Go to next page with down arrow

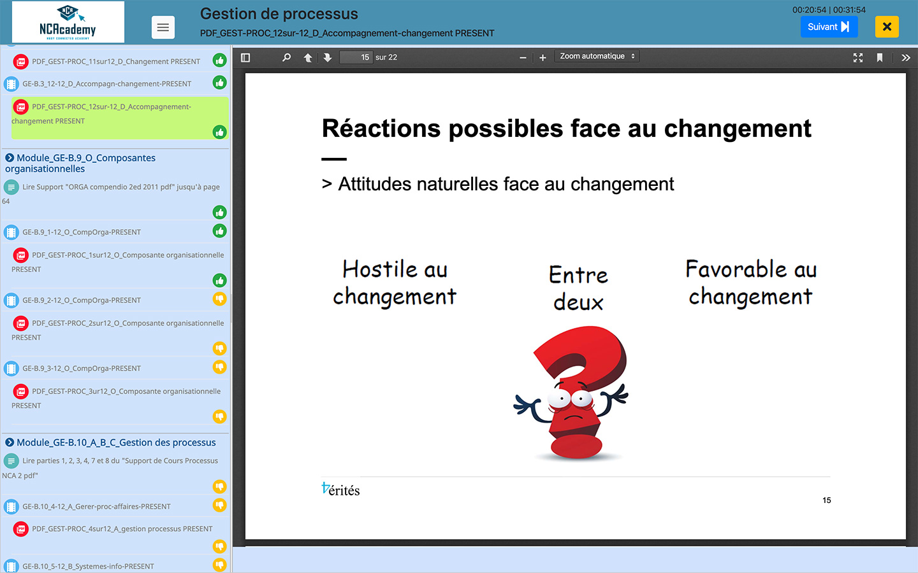pyautogui.click(x=328, y=57)
